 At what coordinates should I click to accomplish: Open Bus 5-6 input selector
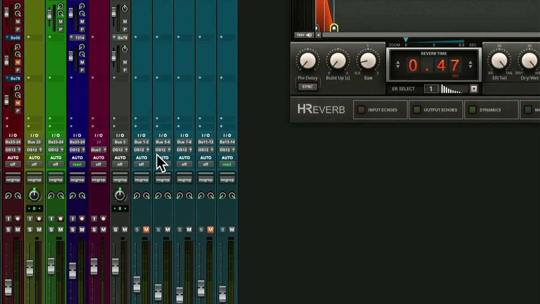pyautogui.click(x=163, y=142)
